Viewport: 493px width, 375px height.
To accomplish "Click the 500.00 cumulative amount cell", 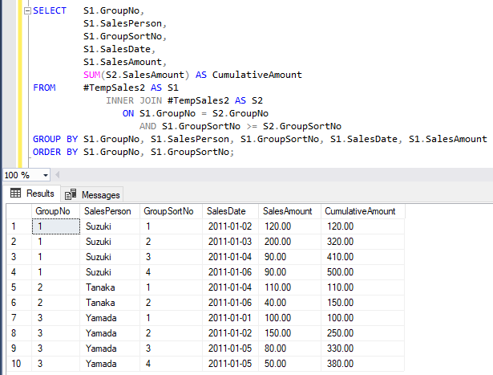I will tap(341, 272).
